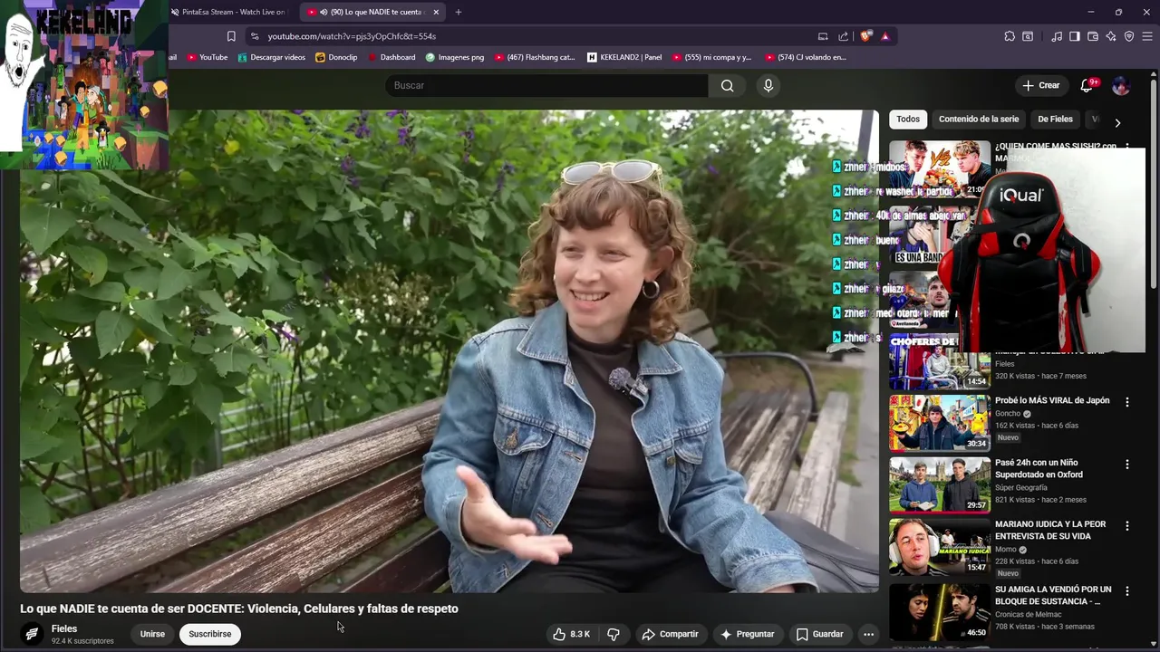Open the '(467) Flashbang cat...' bookmark
This screenshot has width=1160, height=652.
534,57
